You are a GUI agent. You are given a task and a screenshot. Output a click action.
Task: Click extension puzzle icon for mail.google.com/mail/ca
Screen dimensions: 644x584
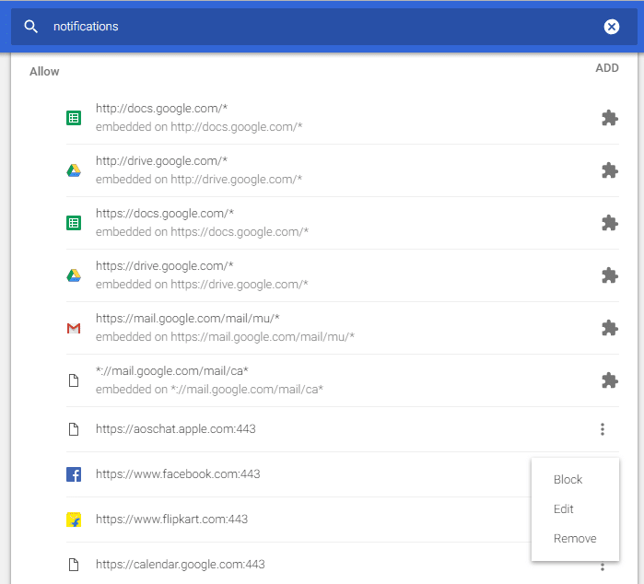pos(609,380)
